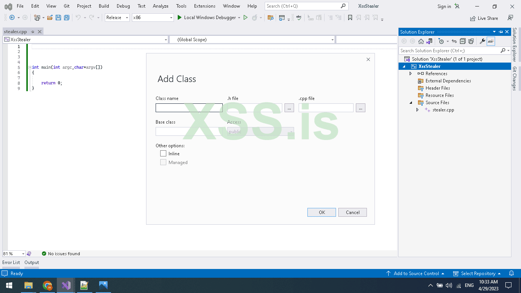The width and height of the screenshot is (521, 293).
Task: Expand the stealer.cpp tree node
Action: 418,110
